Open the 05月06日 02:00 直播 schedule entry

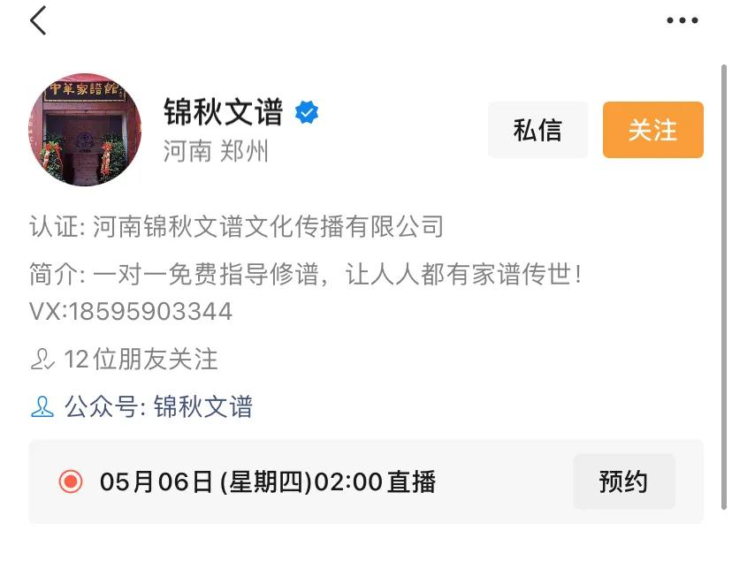[x=268, y=481]
